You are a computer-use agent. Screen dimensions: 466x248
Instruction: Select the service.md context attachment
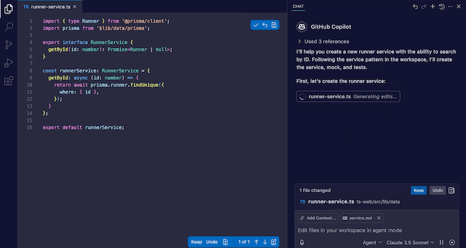357,218
